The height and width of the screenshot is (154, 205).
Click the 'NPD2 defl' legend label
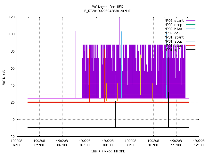(x=173, y=33)
